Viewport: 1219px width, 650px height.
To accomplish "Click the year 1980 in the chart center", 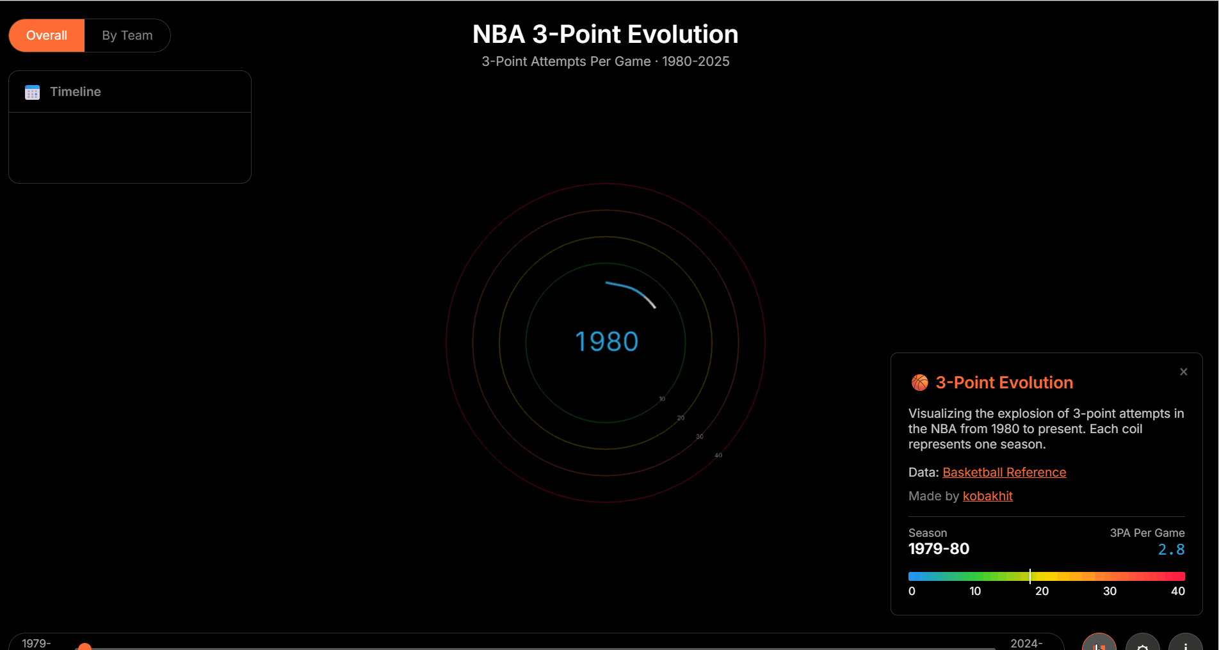I will [606, 340].
